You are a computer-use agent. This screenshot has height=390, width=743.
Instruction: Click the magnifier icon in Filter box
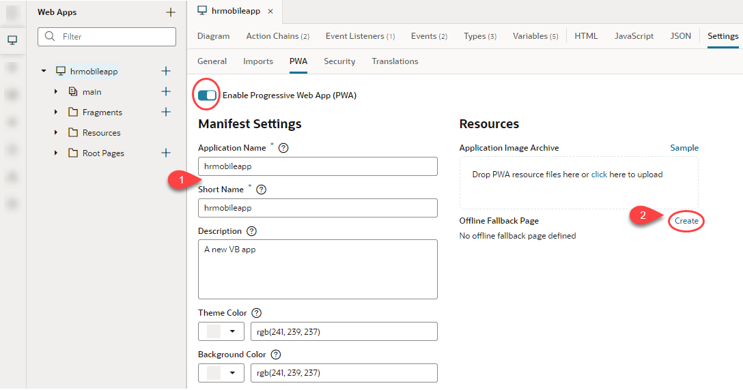point(50,36)
